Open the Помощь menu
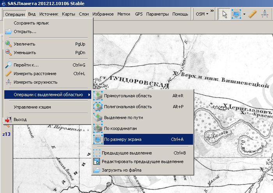 tap(180, 14)
